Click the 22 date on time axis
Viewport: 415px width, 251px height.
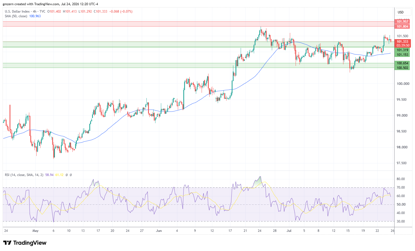(377, 231)
